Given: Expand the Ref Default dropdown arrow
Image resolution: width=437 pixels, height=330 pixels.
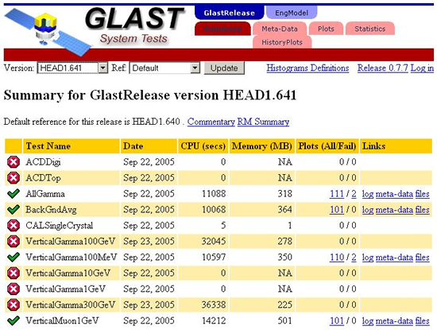Looking at the screenshot, I should (x=195, y=68).
